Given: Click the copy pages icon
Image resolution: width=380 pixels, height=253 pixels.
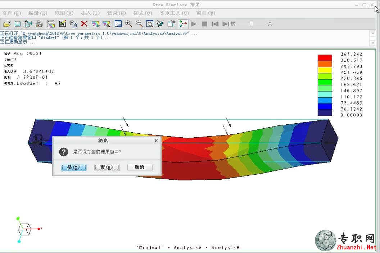Looking at the screenshot, I should (73, 24).
